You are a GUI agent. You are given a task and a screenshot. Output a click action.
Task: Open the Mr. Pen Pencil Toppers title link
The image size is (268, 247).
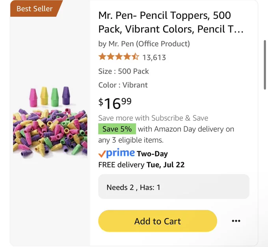point(171,22)
